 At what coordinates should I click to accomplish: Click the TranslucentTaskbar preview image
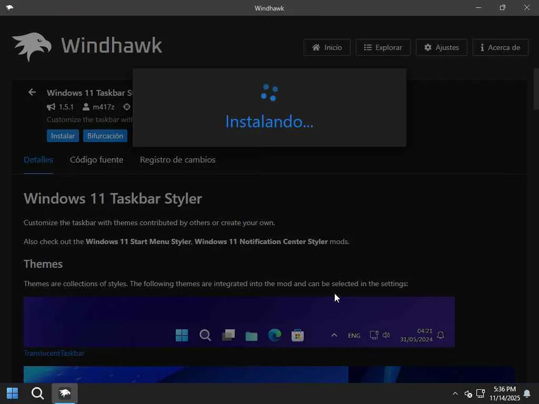[x=239, y=322]
